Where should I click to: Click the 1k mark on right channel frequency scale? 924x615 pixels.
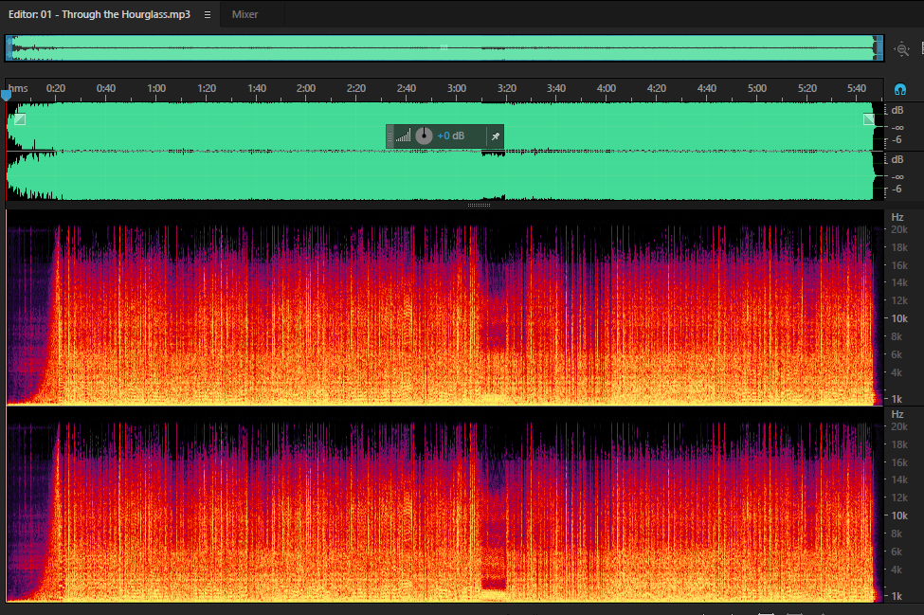click(897, 596)
